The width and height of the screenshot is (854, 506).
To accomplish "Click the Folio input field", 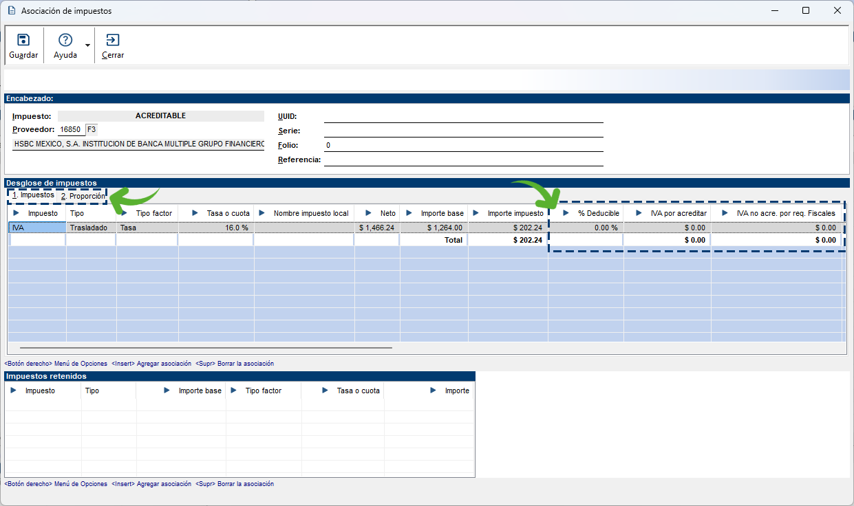I will pyautogui.click(x=463, y=145).
